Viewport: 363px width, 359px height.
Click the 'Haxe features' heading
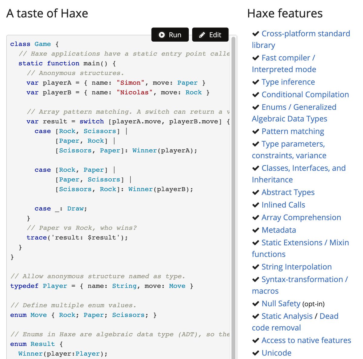285,14
